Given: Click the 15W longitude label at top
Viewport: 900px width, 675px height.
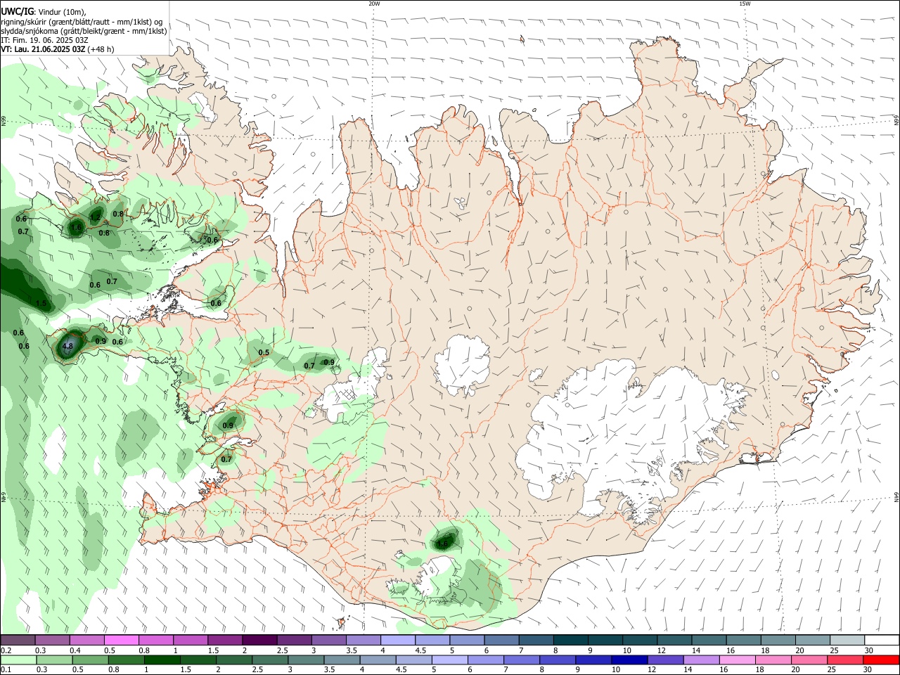Looking at the screenshot, I should coord(745,4).
